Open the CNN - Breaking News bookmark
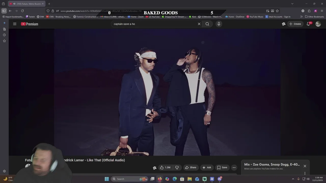Viewport: 326px width, 183px height. [x=58, y=17]
